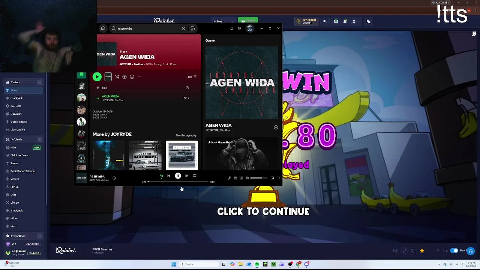Open Plinko game in sidebar

(x=14, y=187)
